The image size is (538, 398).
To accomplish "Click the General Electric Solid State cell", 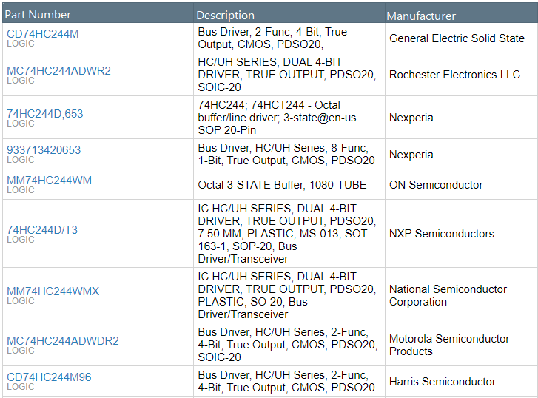I will [x=457, y=38].
